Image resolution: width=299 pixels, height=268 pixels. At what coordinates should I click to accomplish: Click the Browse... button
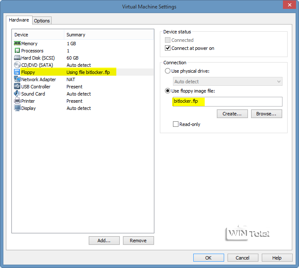pos(266,114)
